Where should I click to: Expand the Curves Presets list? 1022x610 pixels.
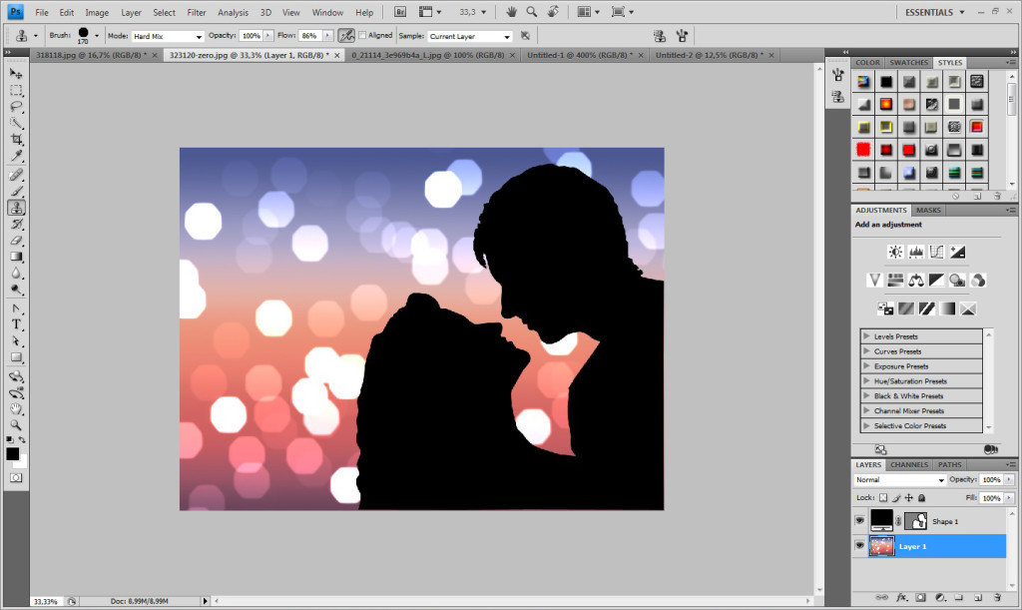pos(866,351)
